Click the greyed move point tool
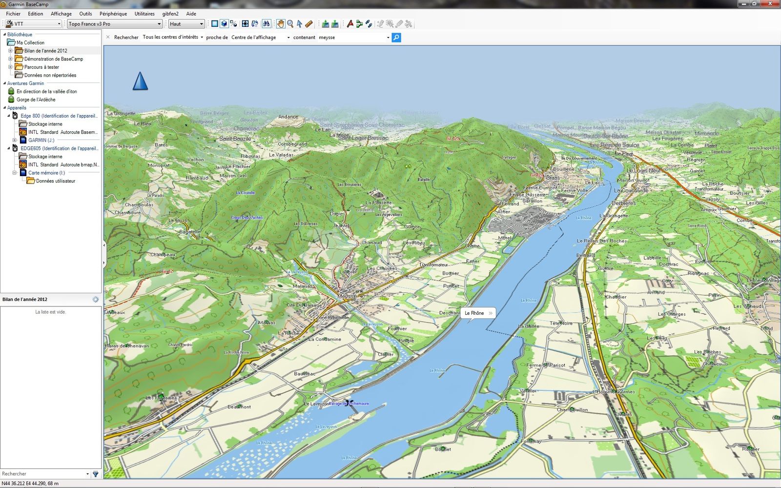The image size is (781, 488). point(390,23)
